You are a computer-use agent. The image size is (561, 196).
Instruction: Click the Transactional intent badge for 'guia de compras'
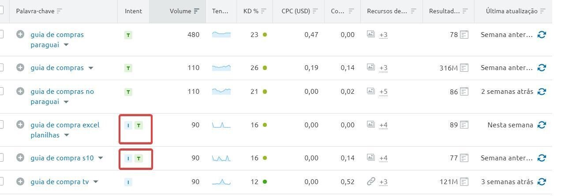click(x=128, y=68)
